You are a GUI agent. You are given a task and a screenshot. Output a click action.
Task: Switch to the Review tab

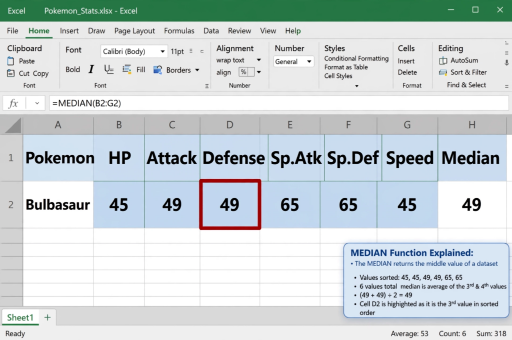239,31
